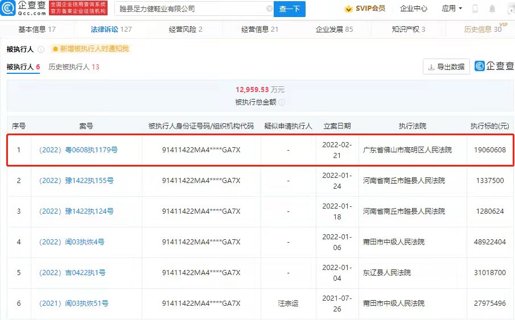
Task: Open the mobile phone icon in header
Action: coord(475,9)
